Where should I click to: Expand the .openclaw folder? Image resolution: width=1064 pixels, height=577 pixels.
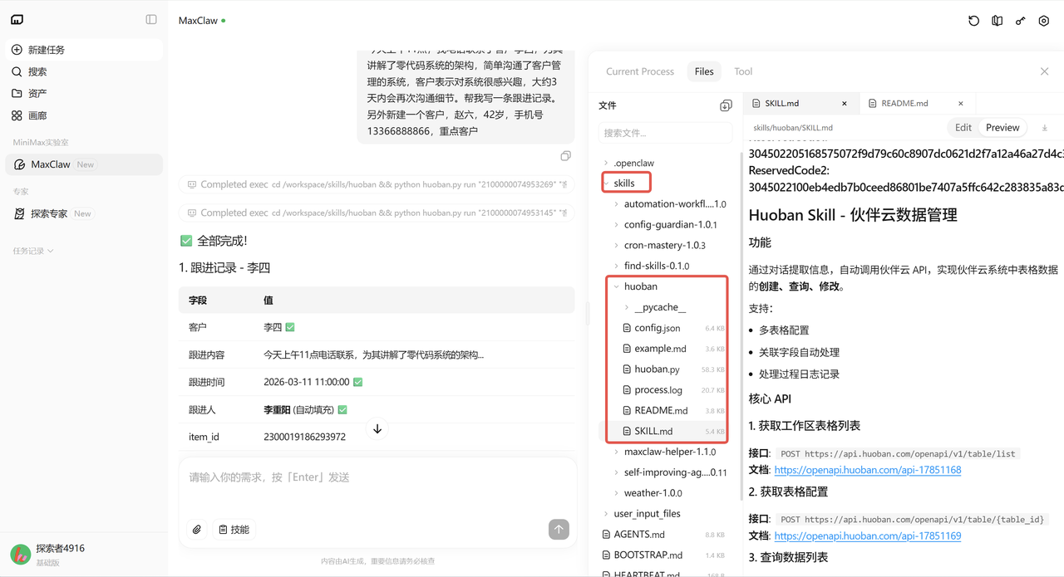[607, 163]
